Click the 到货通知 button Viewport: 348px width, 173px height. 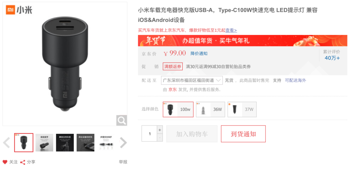243,134
